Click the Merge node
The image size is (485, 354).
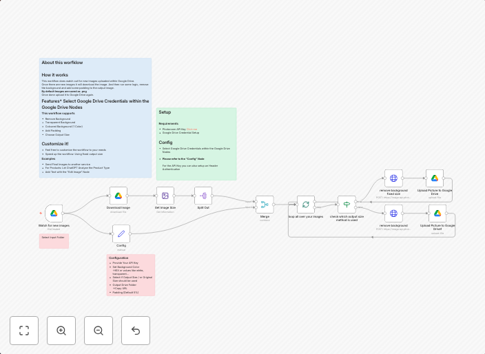click(265, 205)
